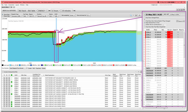Jump to the latest interval with the skip-forward arrow
188x112 pixels.
74,11
